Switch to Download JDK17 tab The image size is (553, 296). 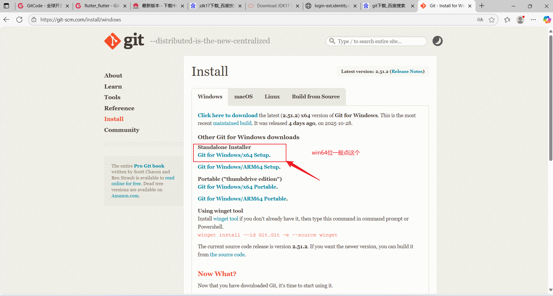274,6
